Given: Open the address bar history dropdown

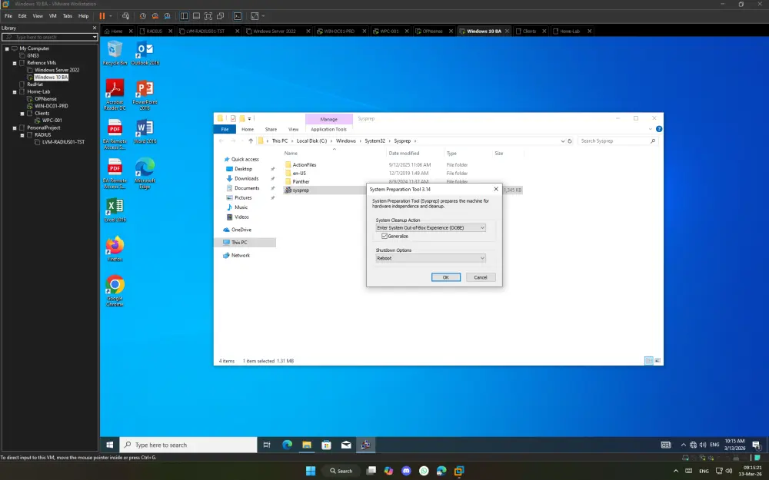Looking at the screenshot, I should click(x=563, y=141).
